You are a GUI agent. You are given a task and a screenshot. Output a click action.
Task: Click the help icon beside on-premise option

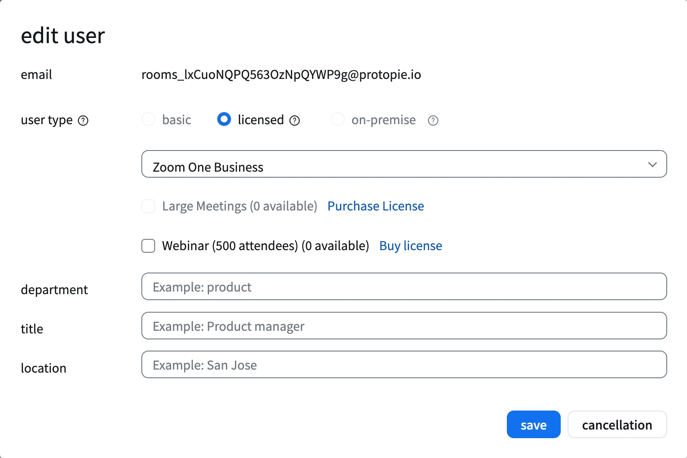[x=433, y=121]
